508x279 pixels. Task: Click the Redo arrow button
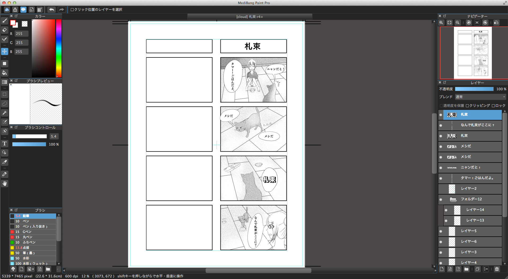coord(61,10)
